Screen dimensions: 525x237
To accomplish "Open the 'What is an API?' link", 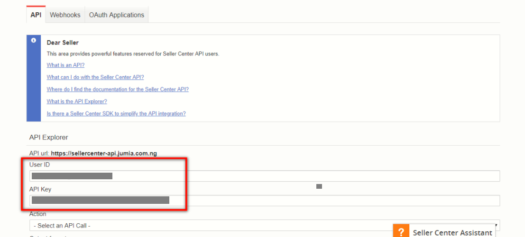I will click(x=65, y=65).
